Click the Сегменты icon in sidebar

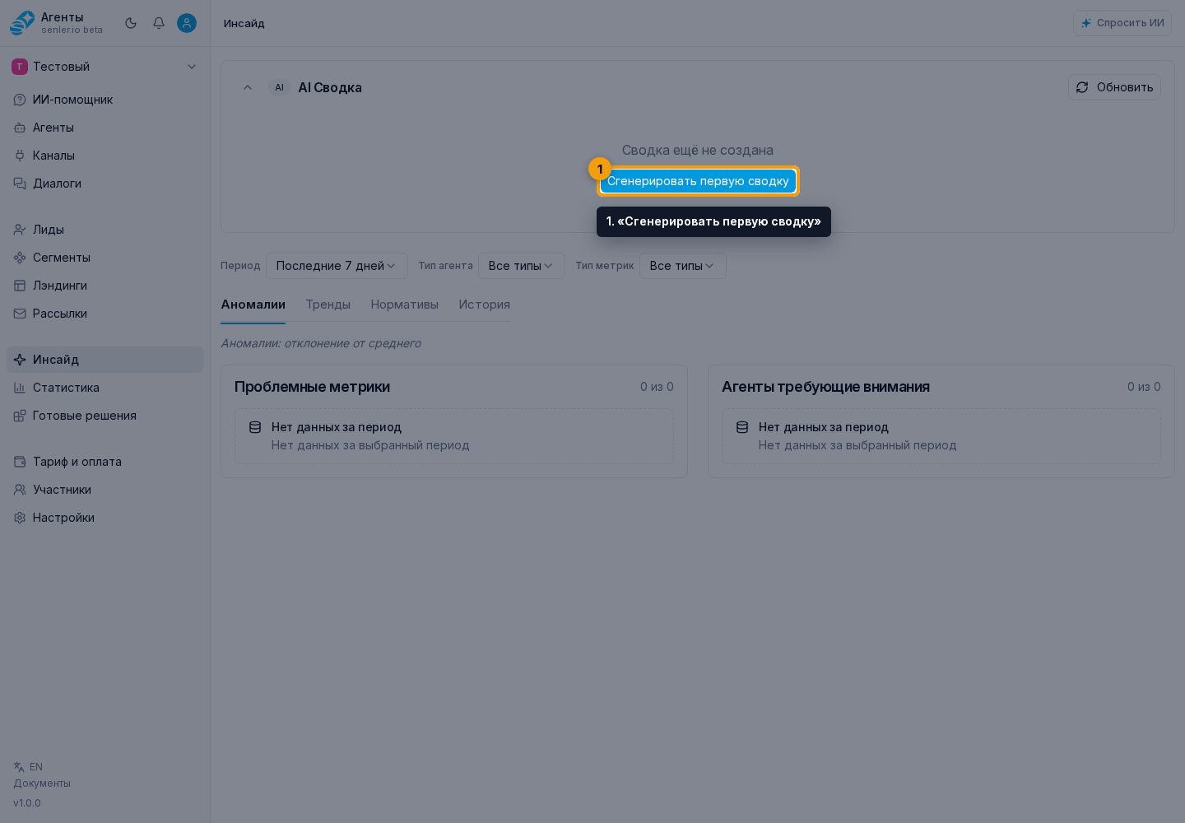pos(20,258)
